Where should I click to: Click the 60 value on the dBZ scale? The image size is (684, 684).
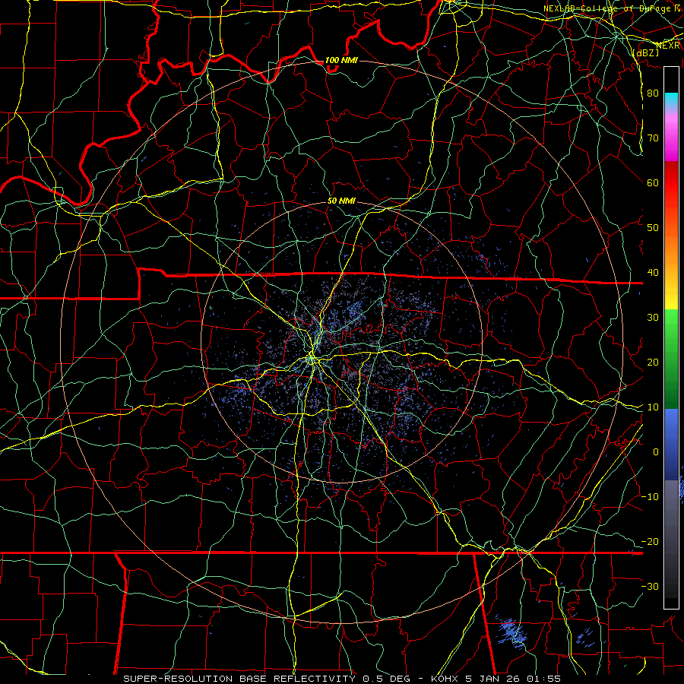(x=653, y=182)
